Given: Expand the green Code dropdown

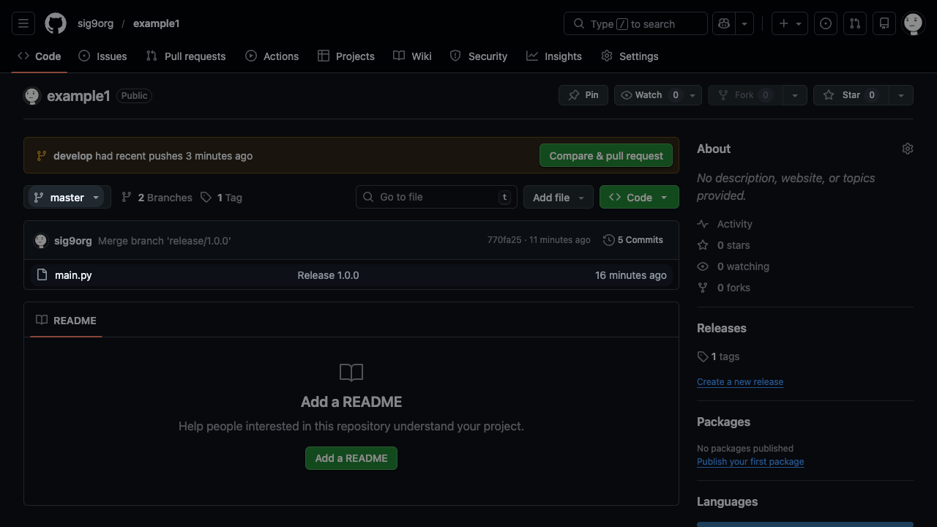Looking at the screenshot, I should (639, 198).
